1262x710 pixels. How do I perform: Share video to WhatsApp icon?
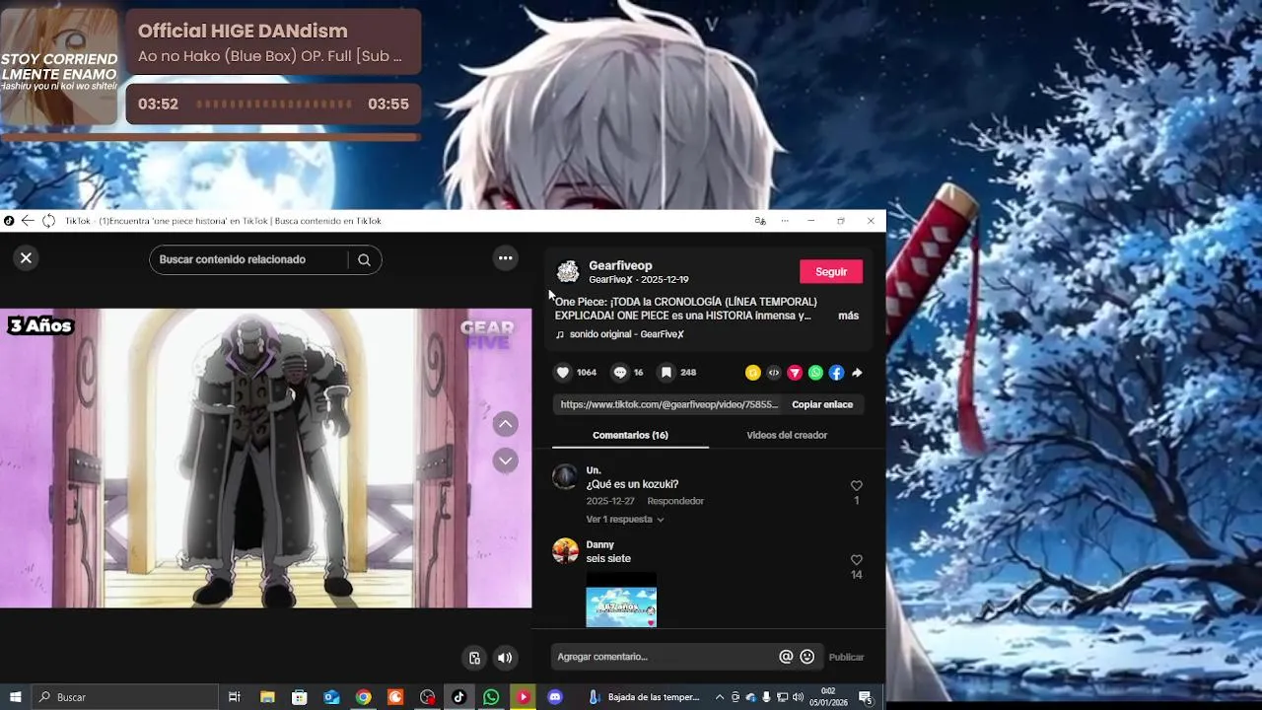point(815,373)
